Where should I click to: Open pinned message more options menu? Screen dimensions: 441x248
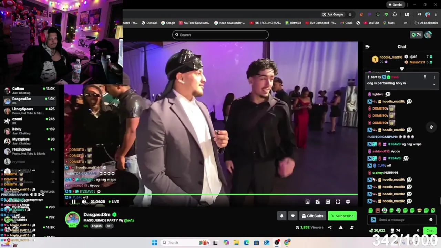[x=434, y=77]
